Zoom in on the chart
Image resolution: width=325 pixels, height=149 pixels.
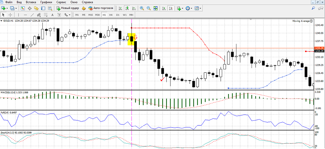tap(142, 8)
